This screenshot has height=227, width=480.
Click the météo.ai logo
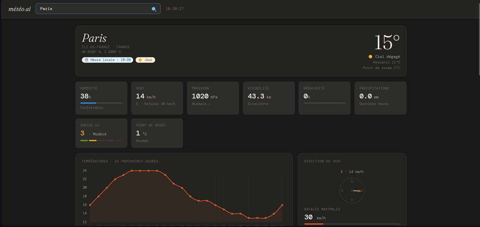[x=20, y=9]
